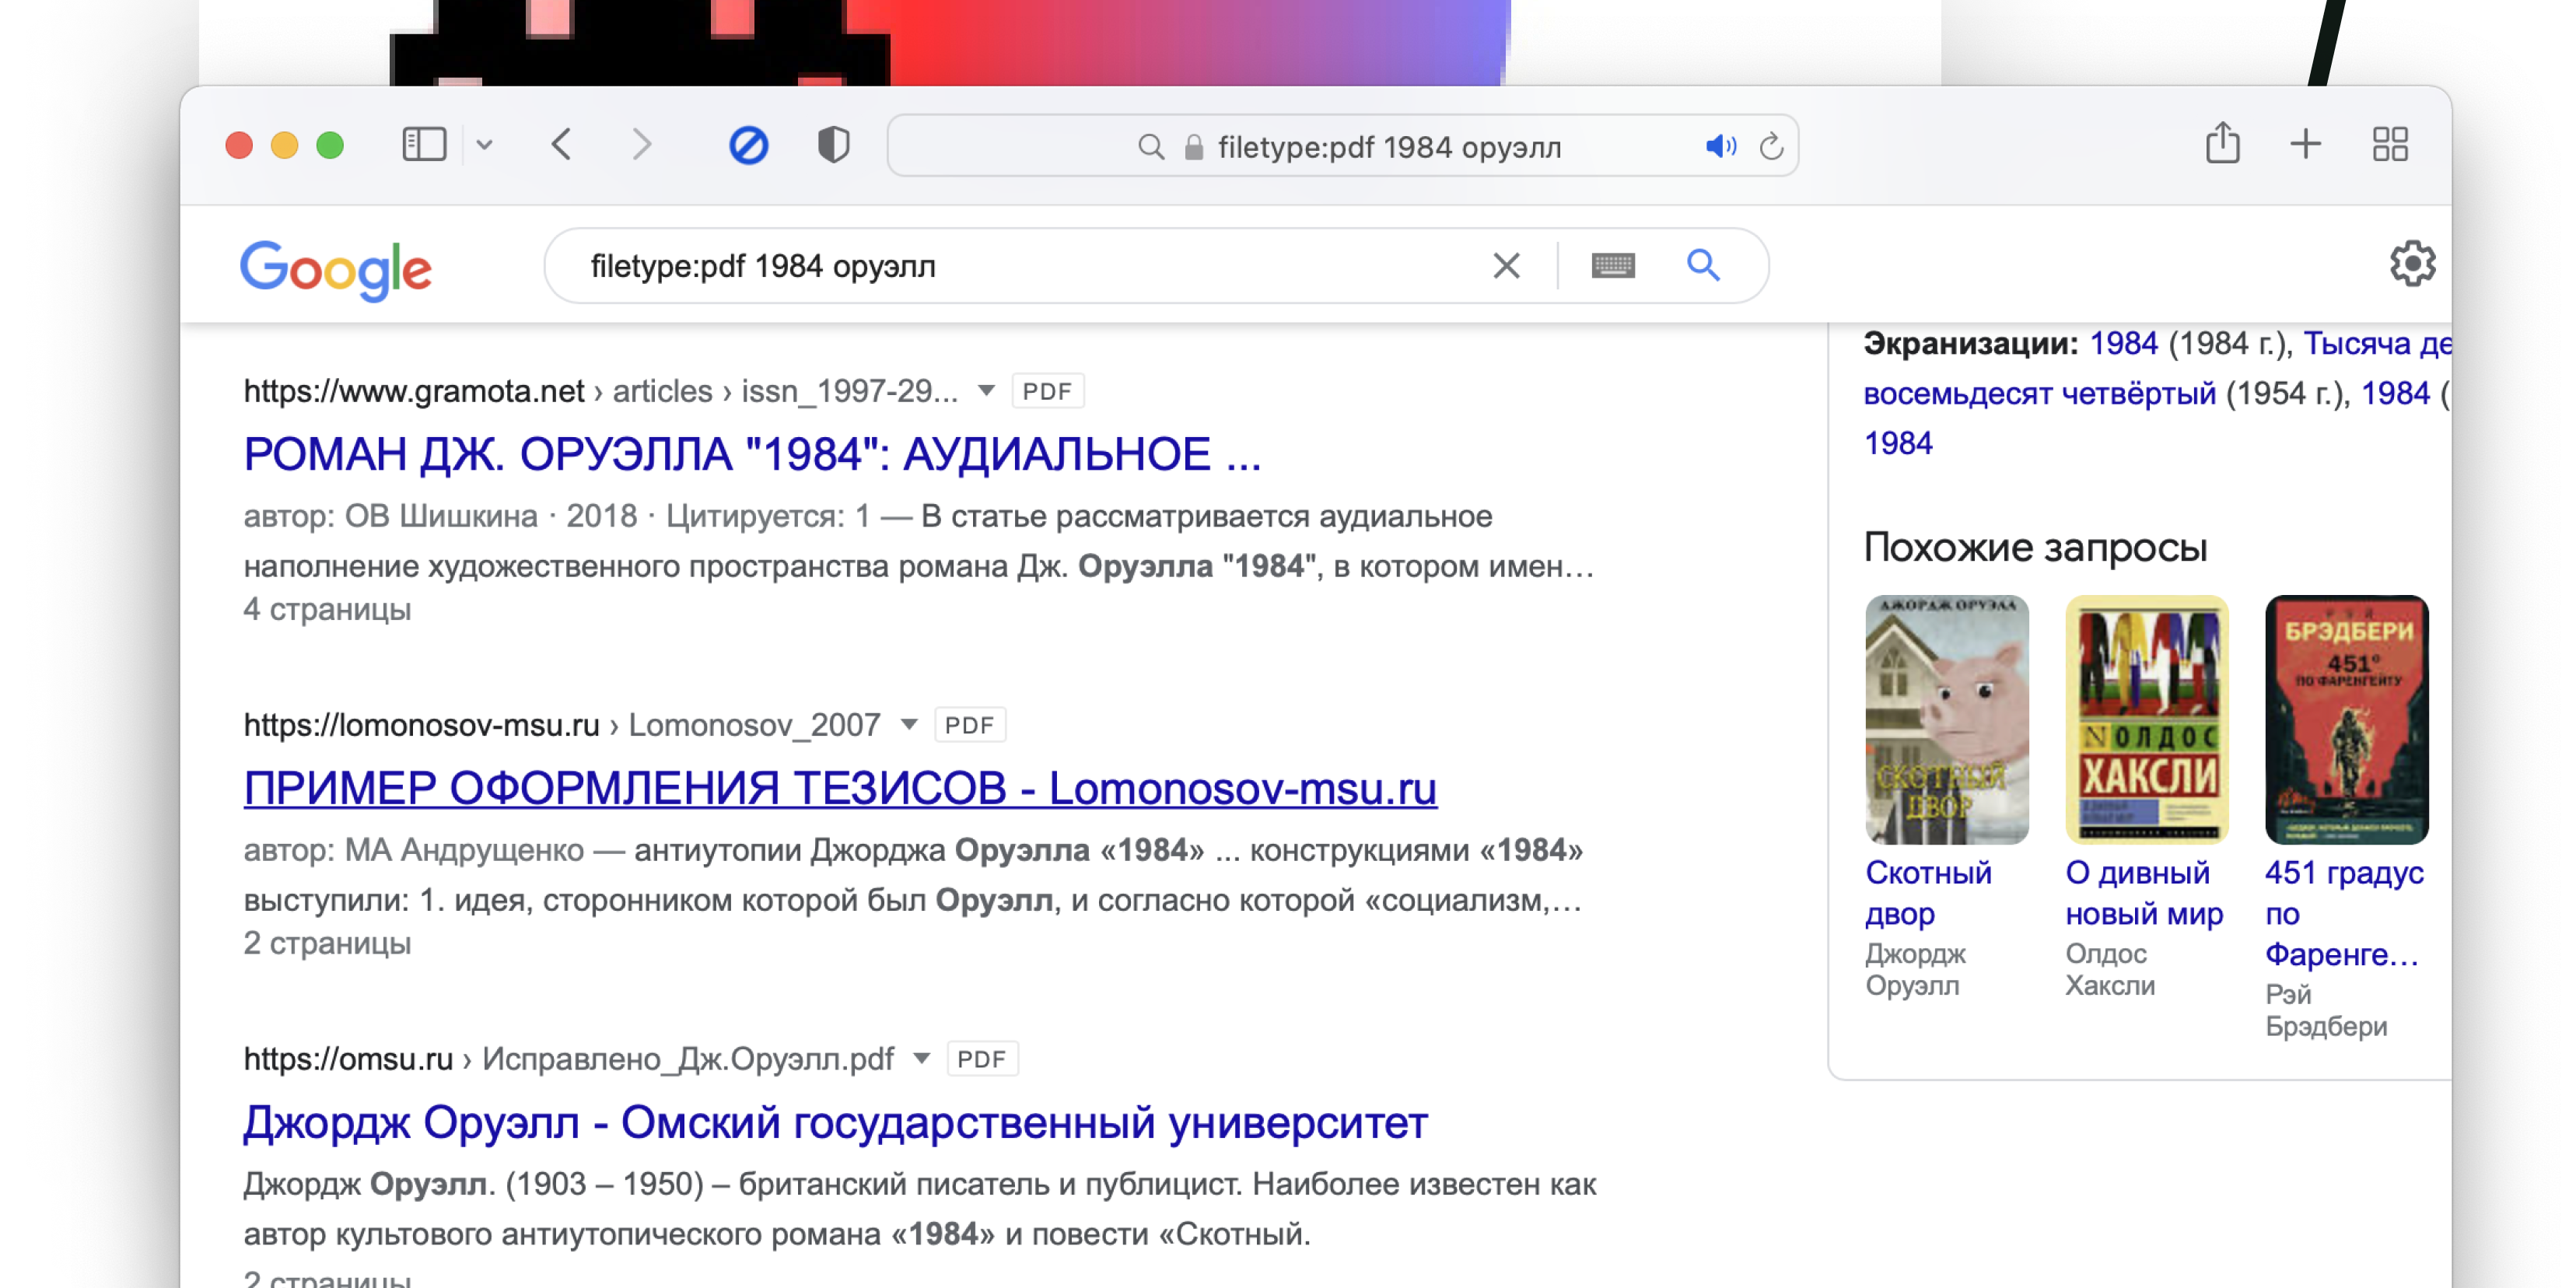Mute the tab audio speaker icon
Screen dimensions: 2576x1288
[x=1719, y=147]
